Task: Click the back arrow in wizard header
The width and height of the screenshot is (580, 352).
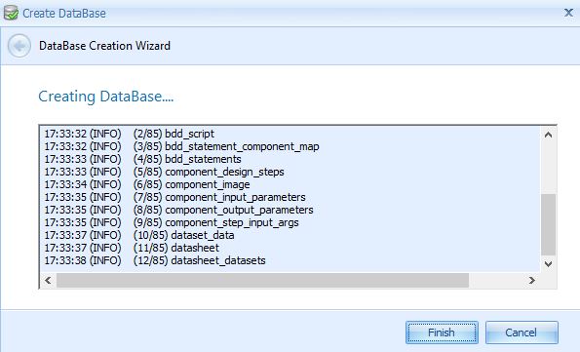Action: 19,46
